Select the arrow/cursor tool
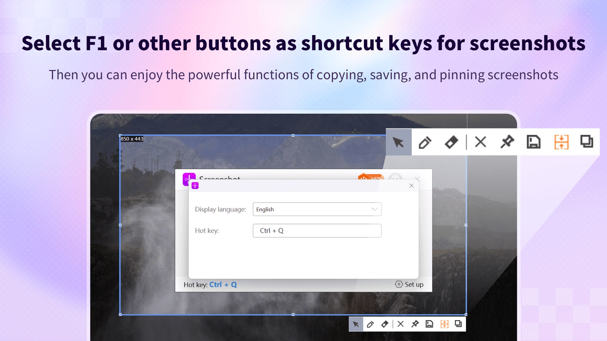 (398, 142)
